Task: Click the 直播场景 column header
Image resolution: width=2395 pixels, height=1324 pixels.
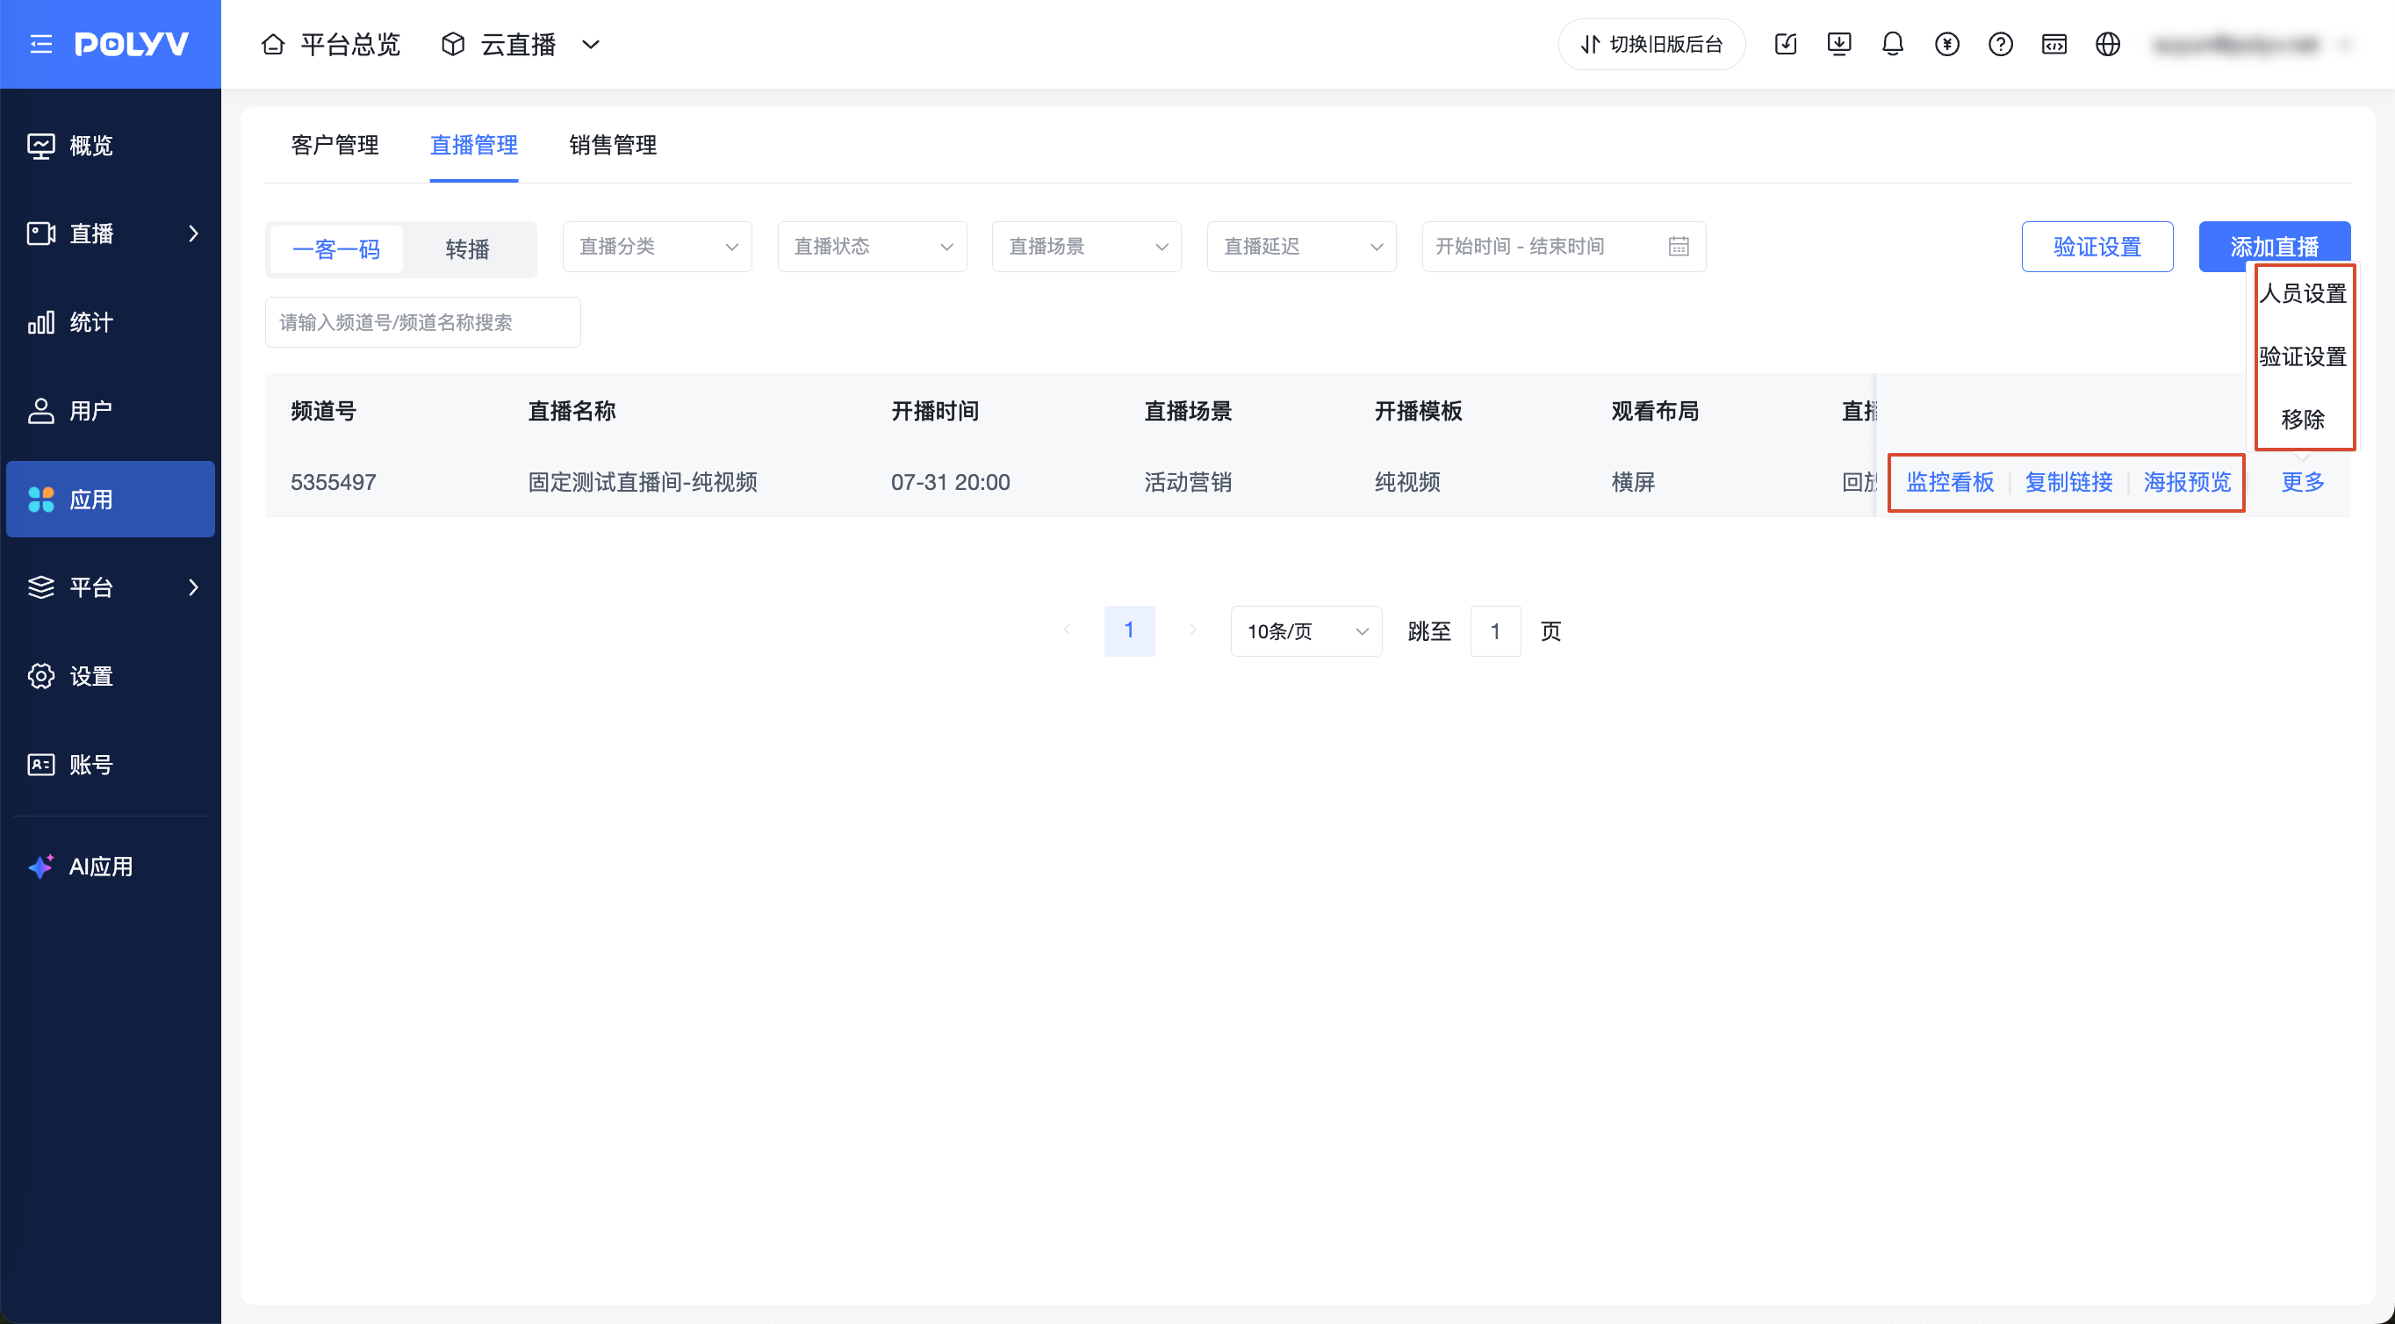Action: (1188, 411)
